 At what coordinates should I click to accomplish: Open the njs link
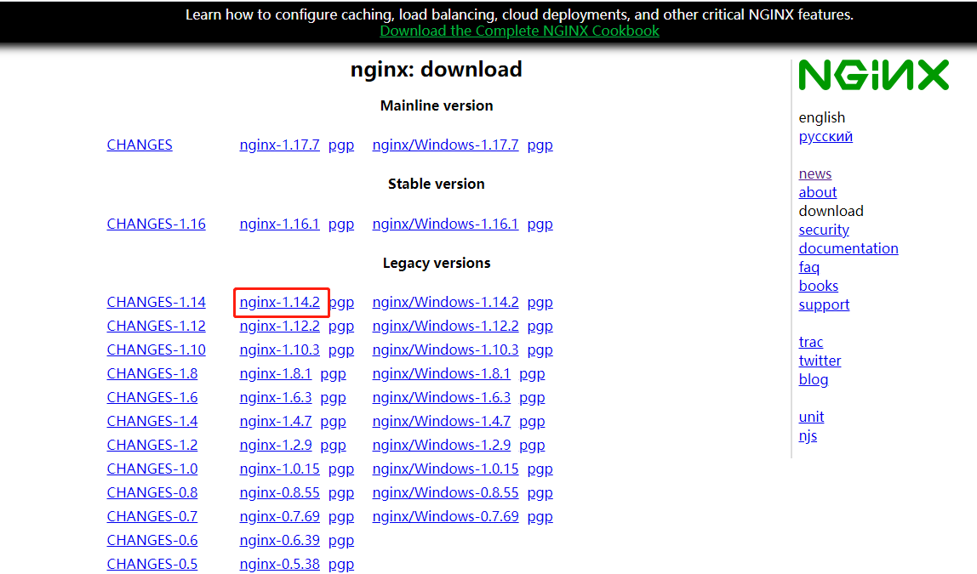tap(808, 435)
